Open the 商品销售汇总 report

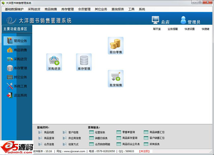point(154,132)
